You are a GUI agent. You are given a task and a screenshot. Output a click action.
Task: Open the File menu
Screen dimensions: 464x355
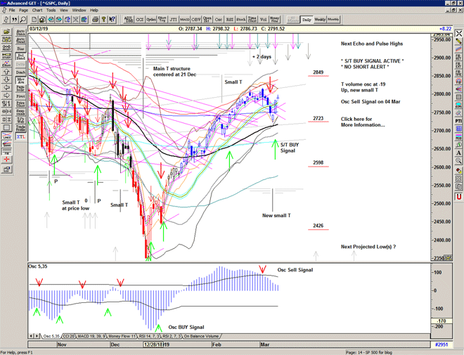13,11
